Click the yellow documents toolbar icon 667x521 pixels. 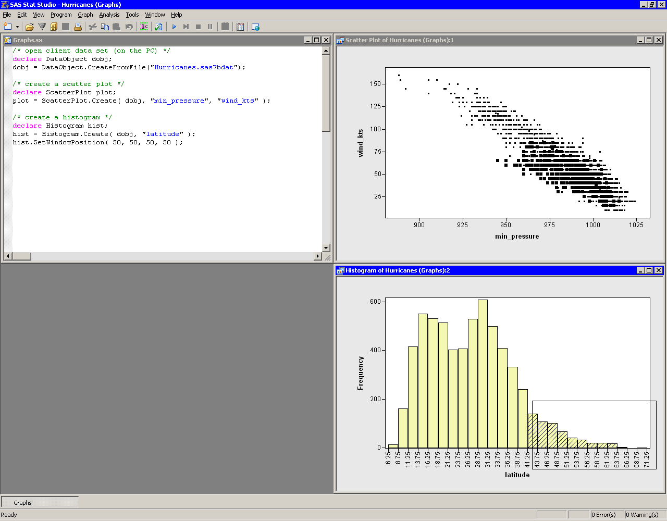(54, 27)
